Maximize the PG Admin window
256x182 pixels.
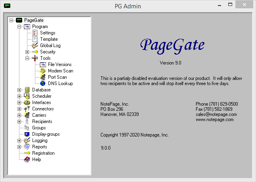[230, 5]
